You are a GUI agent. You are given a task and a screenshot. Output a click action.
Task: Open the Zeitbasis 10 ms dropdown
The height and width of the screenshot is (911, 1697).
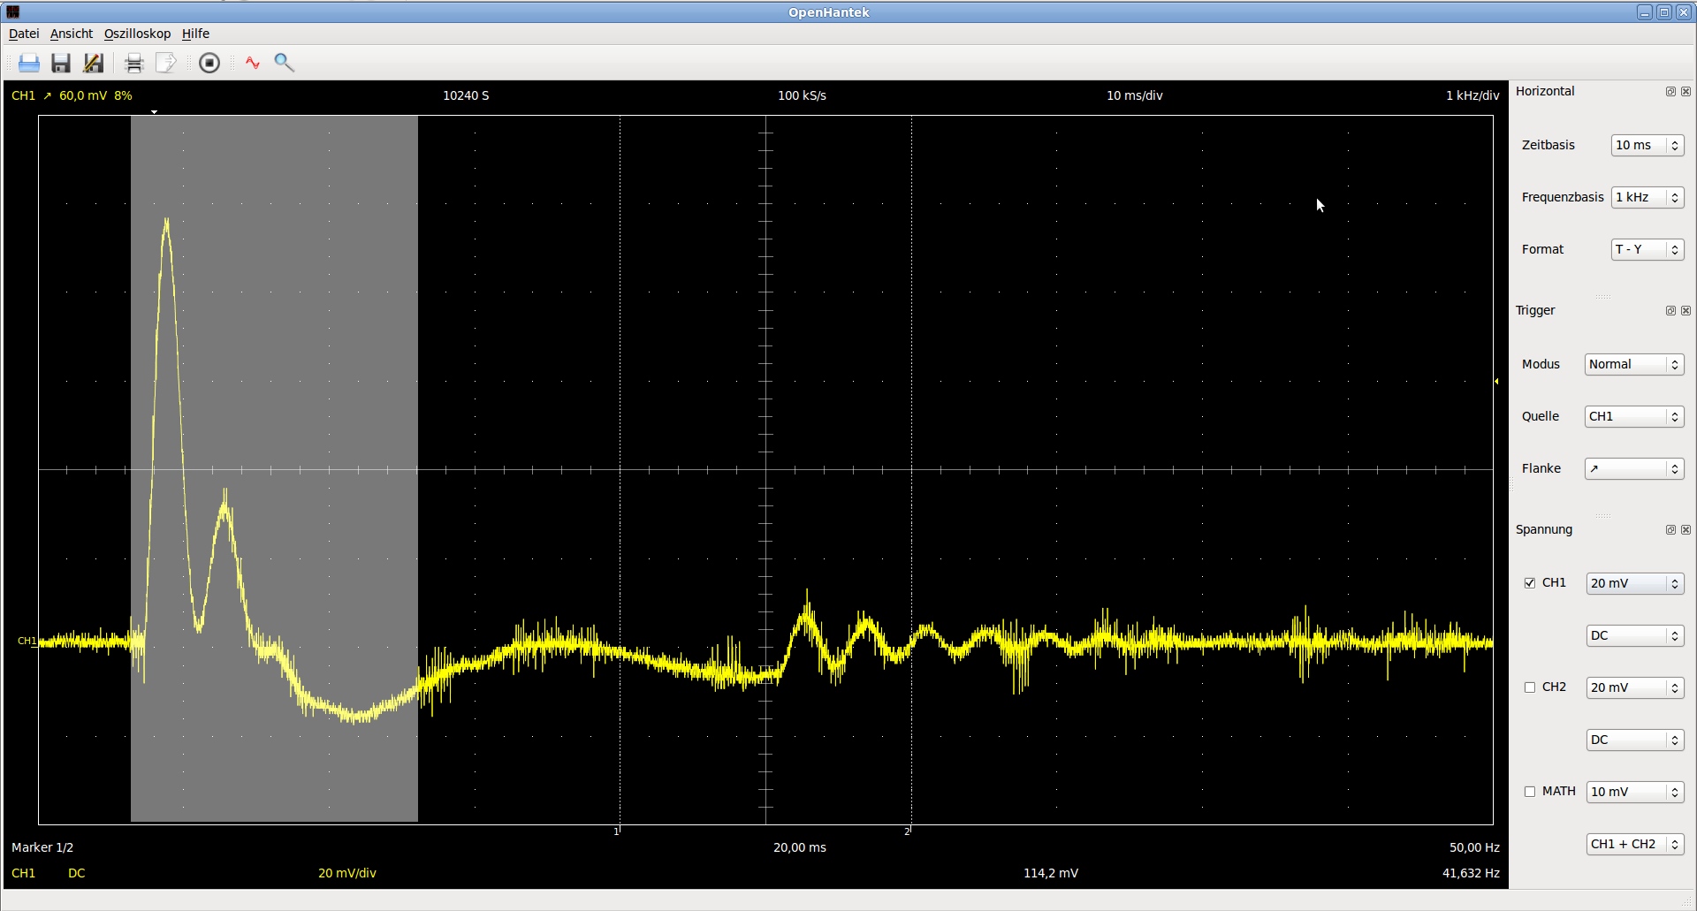point(1648,146)
